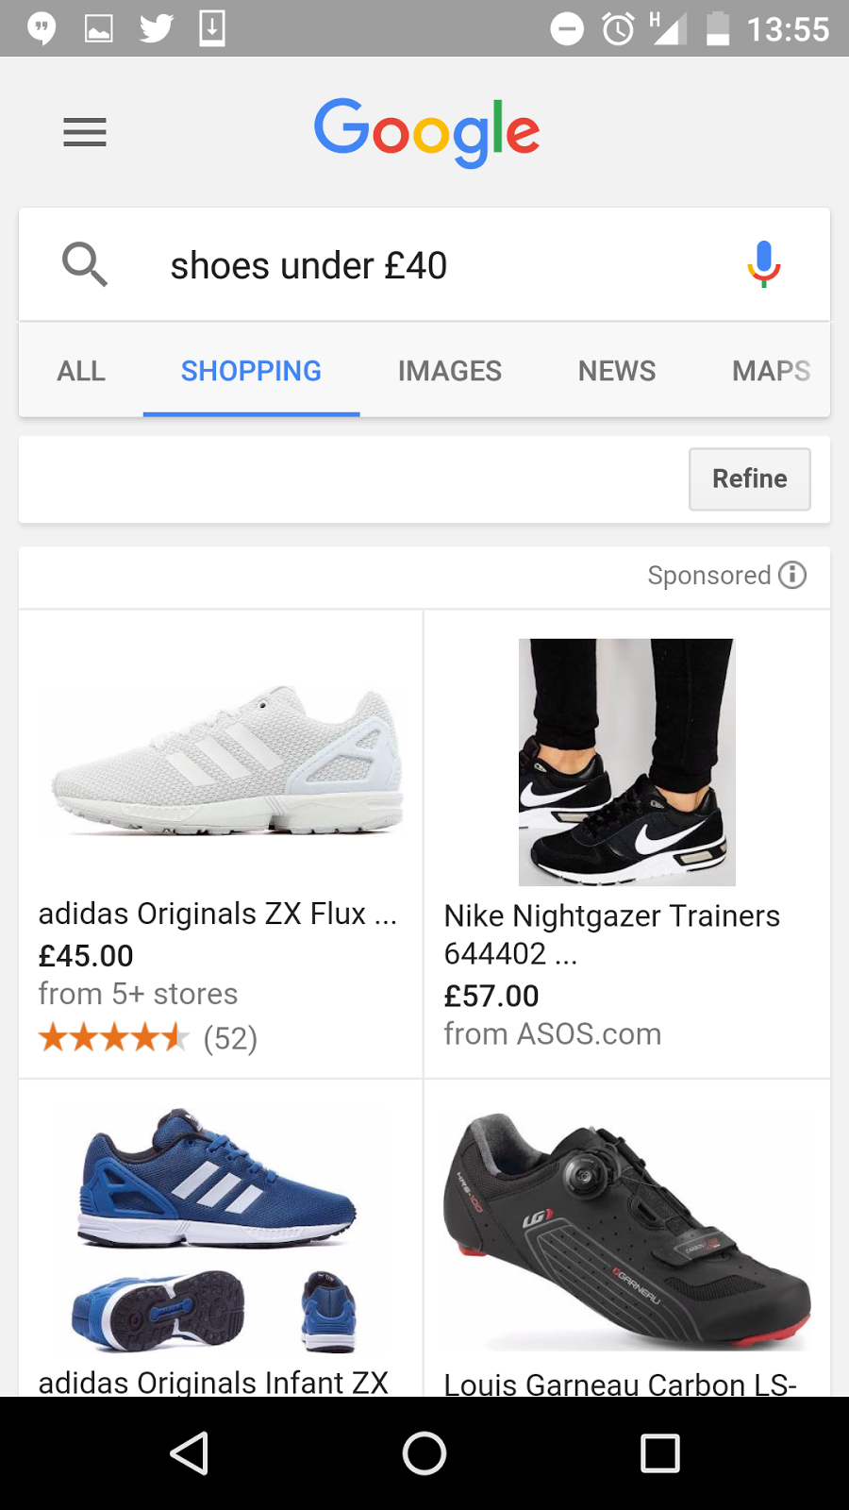The image size is (849, 1510).
Task: Tap the blue adidas Infant ZX image
Action: [x=217, y=1227]
